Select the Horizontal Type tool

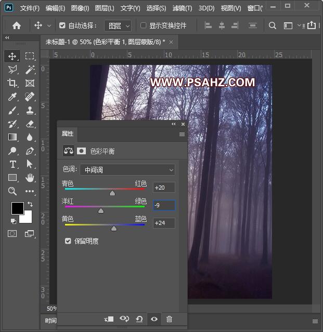click(x=12, y=164)
